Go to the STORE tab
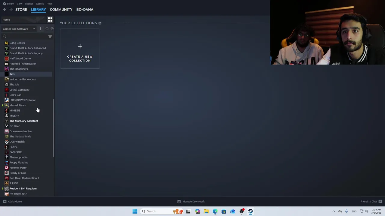This screenshot has height=216, width=385. 21,10
